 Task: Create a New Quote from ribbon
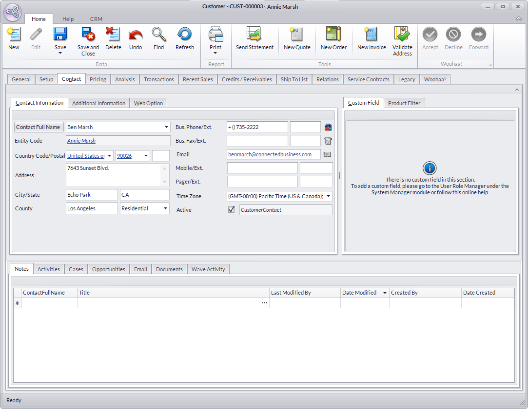[297, 35]
